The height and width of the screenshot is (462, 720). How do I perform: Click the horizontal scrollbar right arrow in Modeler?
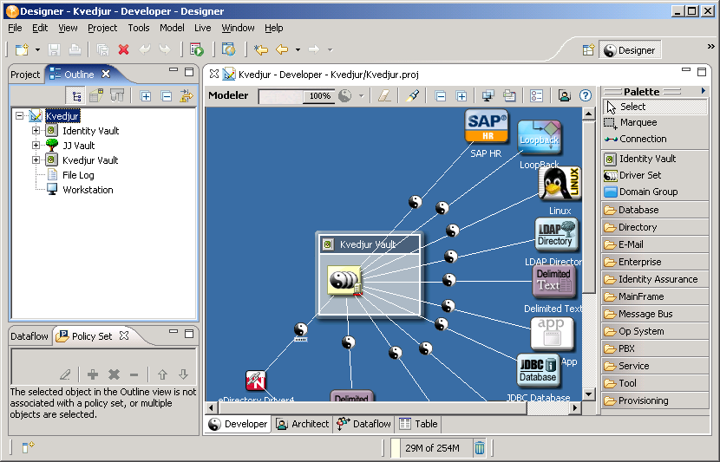(575, 407)
